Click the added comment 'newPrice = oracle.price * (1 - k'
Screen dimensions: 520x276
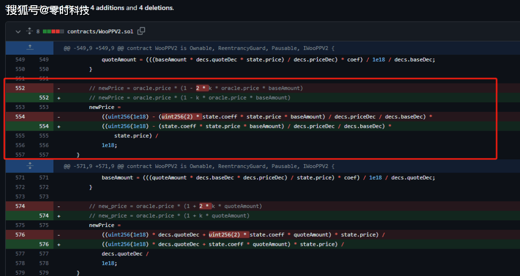tap(190, 98)
